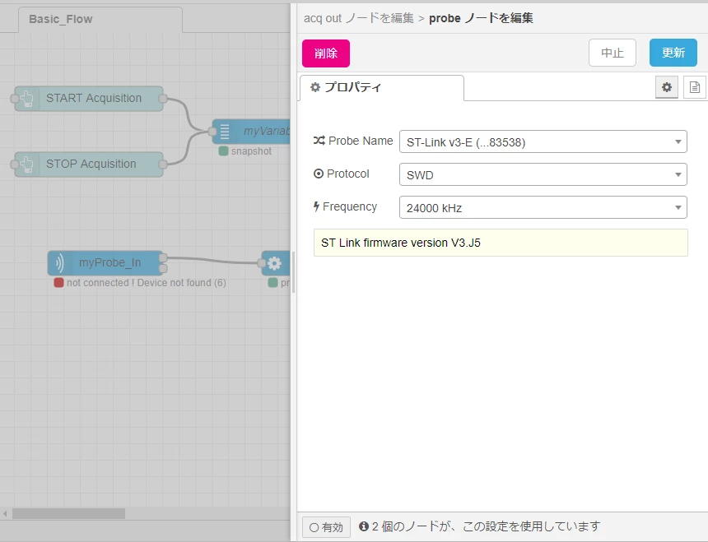Click the blue 更新 update button
Image resolution: width=708 pixels, height=542 pixels.
tap(673, 53)
